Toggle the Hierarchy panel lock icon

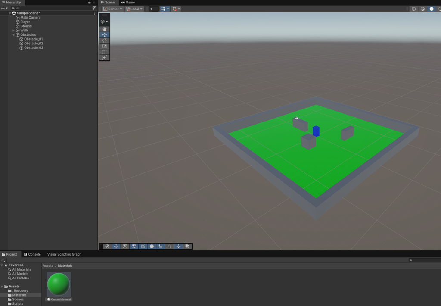90,2
